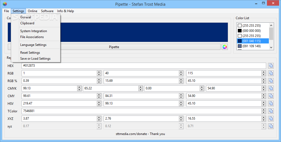Increase the TColor stepper

tap(263, 110)
